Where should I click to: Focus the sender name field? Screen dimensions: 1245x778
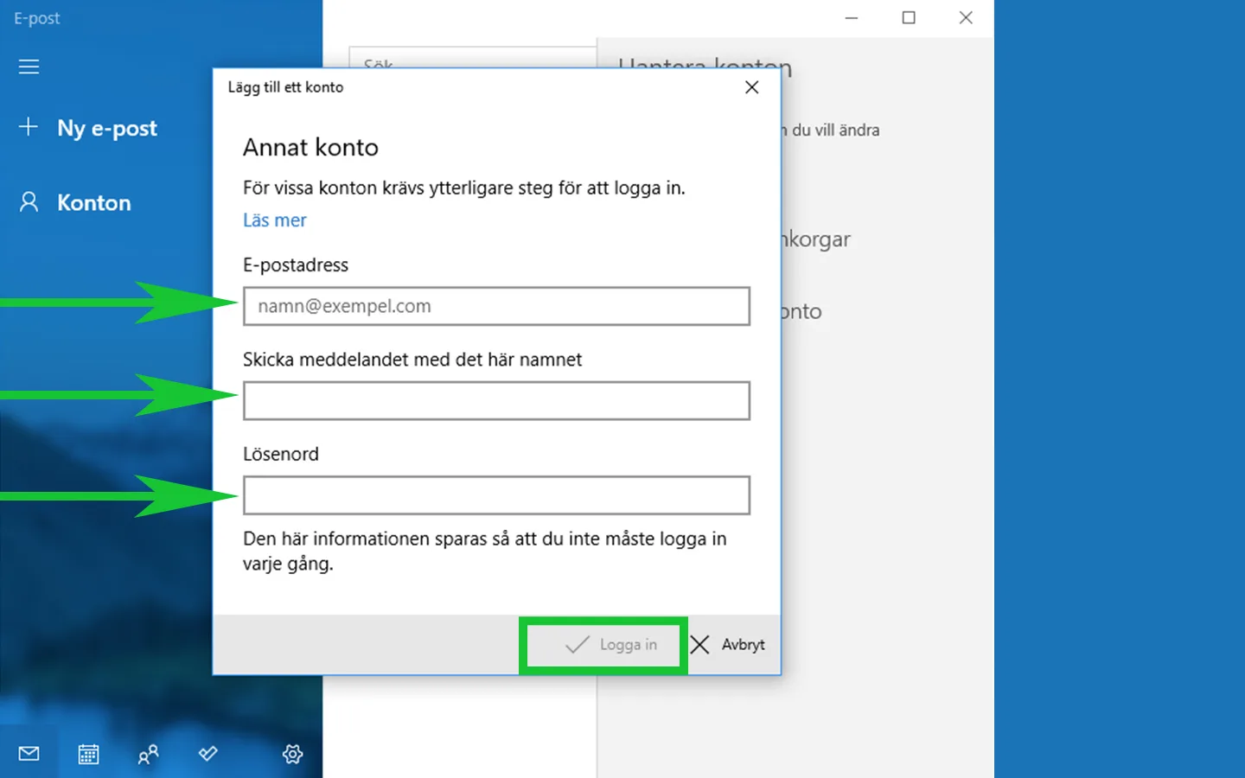[x=495, y=400]
